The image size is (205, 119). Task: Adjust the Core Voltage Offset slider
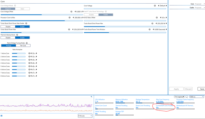[x=42, y=15]
